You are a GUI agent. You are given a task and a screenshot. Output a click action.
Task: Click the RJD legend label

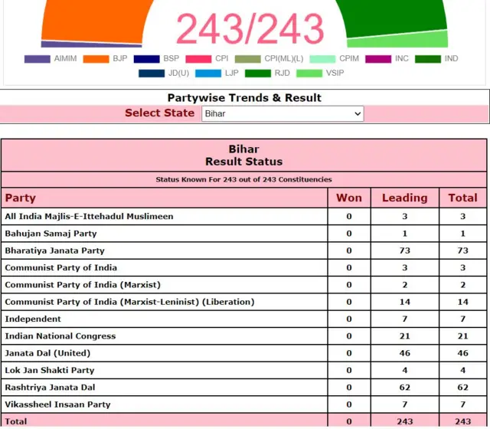tap(283, 74)
